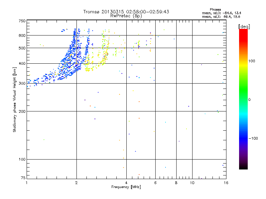
Task: Click the 'Stationary phase Virtual Height [km]' axis label
Action: pos(14,100)
